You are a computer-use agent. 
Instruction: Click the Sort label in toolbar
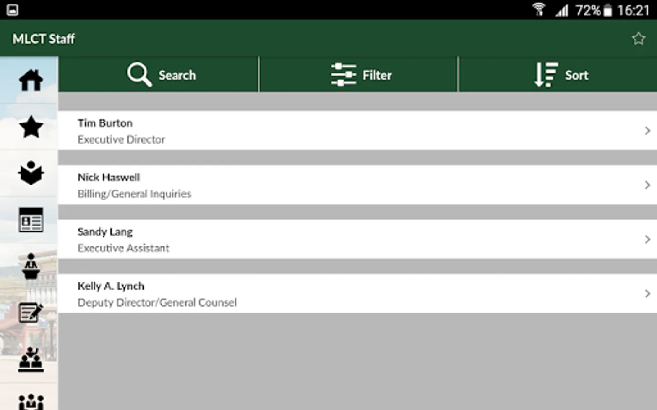click(577, 75)
